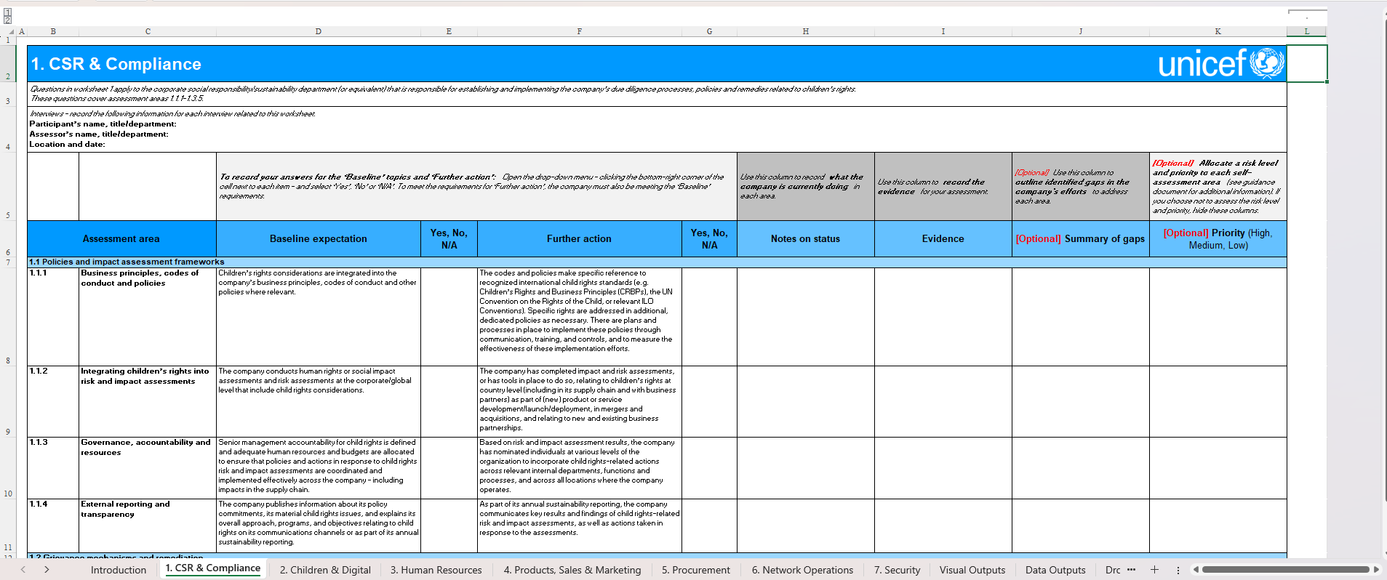Click 'Integrating children's rights into risk' cell
Image resolution: width=1387 pixels, height=580 pixels.
click(x=148, y=402)
